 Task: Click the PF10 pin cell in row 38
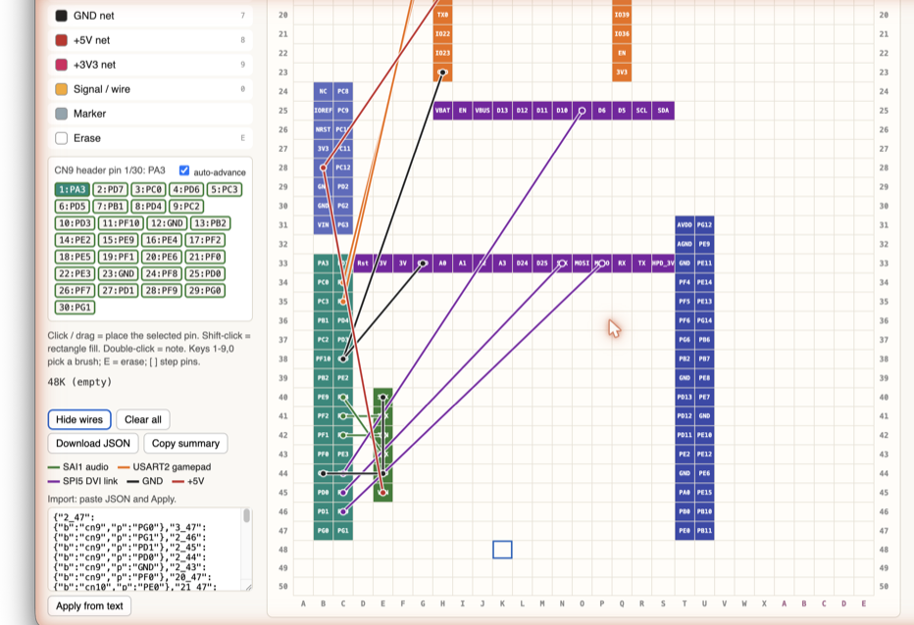point(323,359)
